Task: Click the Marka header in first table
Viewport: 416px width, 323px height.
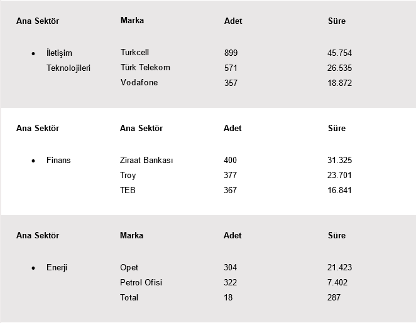Action: (x=132, y=21)
